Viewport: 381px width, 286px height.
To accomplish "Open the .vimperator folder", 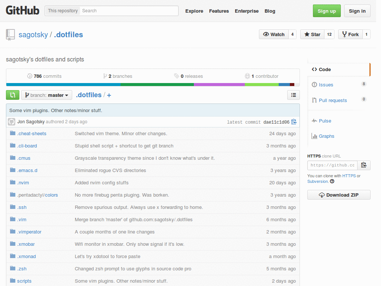I will pyautogui.click(x=29, y=232).
